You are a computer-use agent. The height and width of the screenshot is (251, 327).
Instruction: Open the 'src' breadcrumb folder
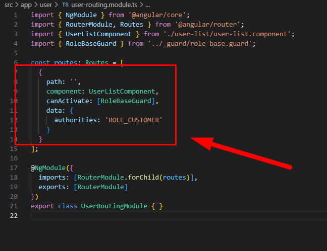[x=9, y=4]
